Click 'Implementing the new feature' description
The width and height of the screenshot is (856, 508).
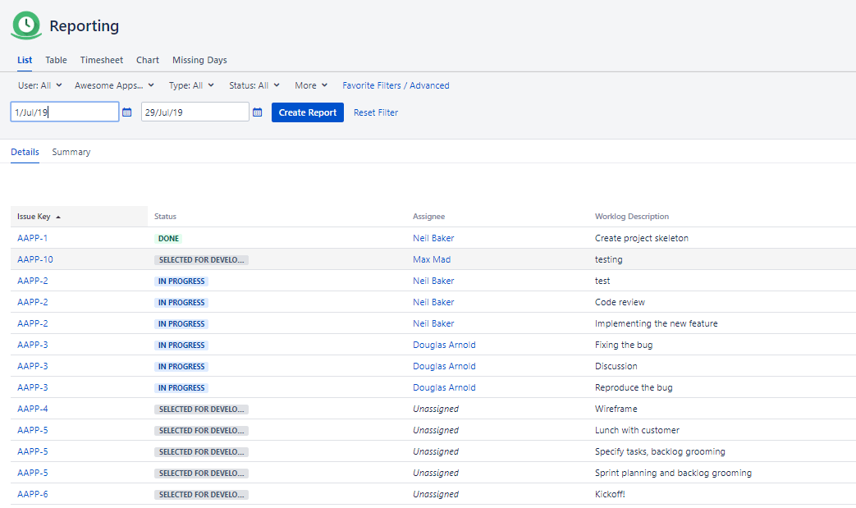657,323
